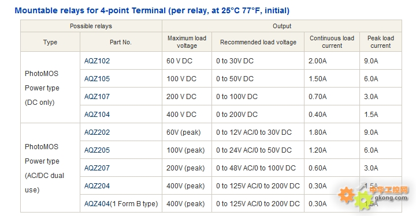416x216 pixels.
Task: Open the AQZ204 part number link
Action: coord(97,186)
